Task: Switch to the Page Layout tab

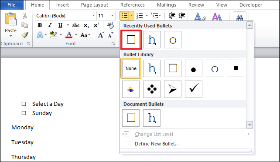Action: [95, 5]
